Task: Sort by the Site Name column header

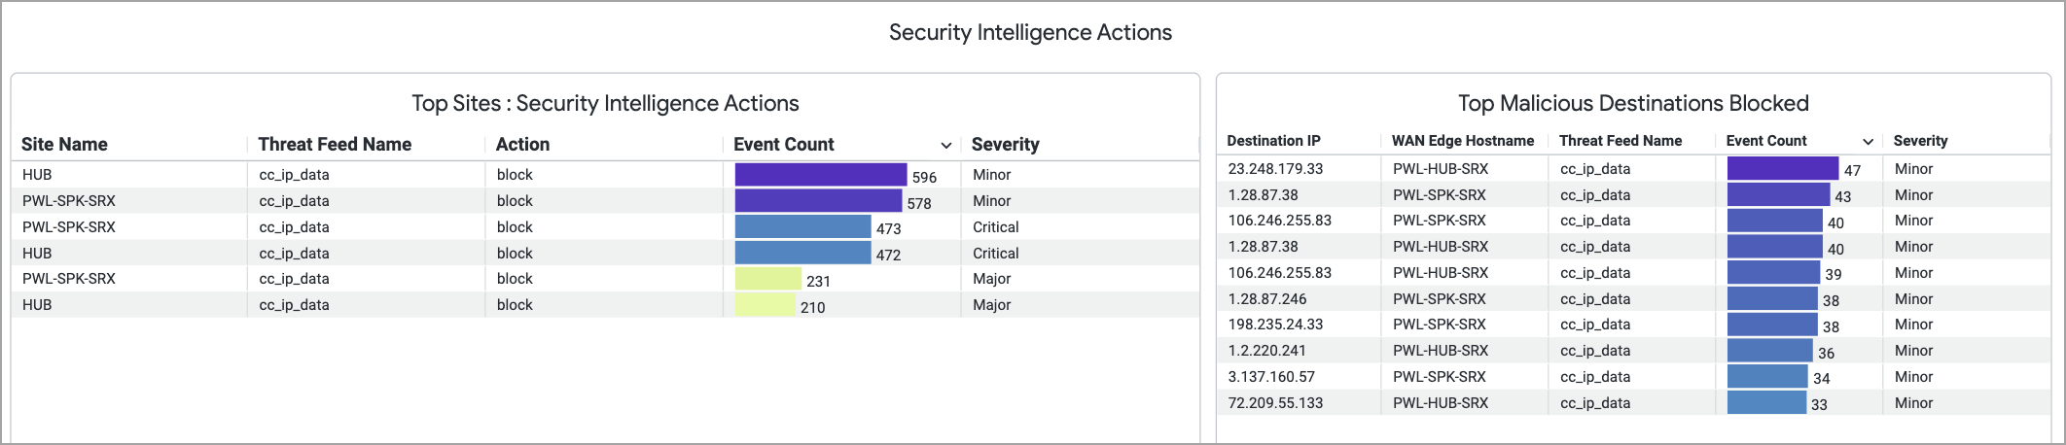Action: point(64,145)
